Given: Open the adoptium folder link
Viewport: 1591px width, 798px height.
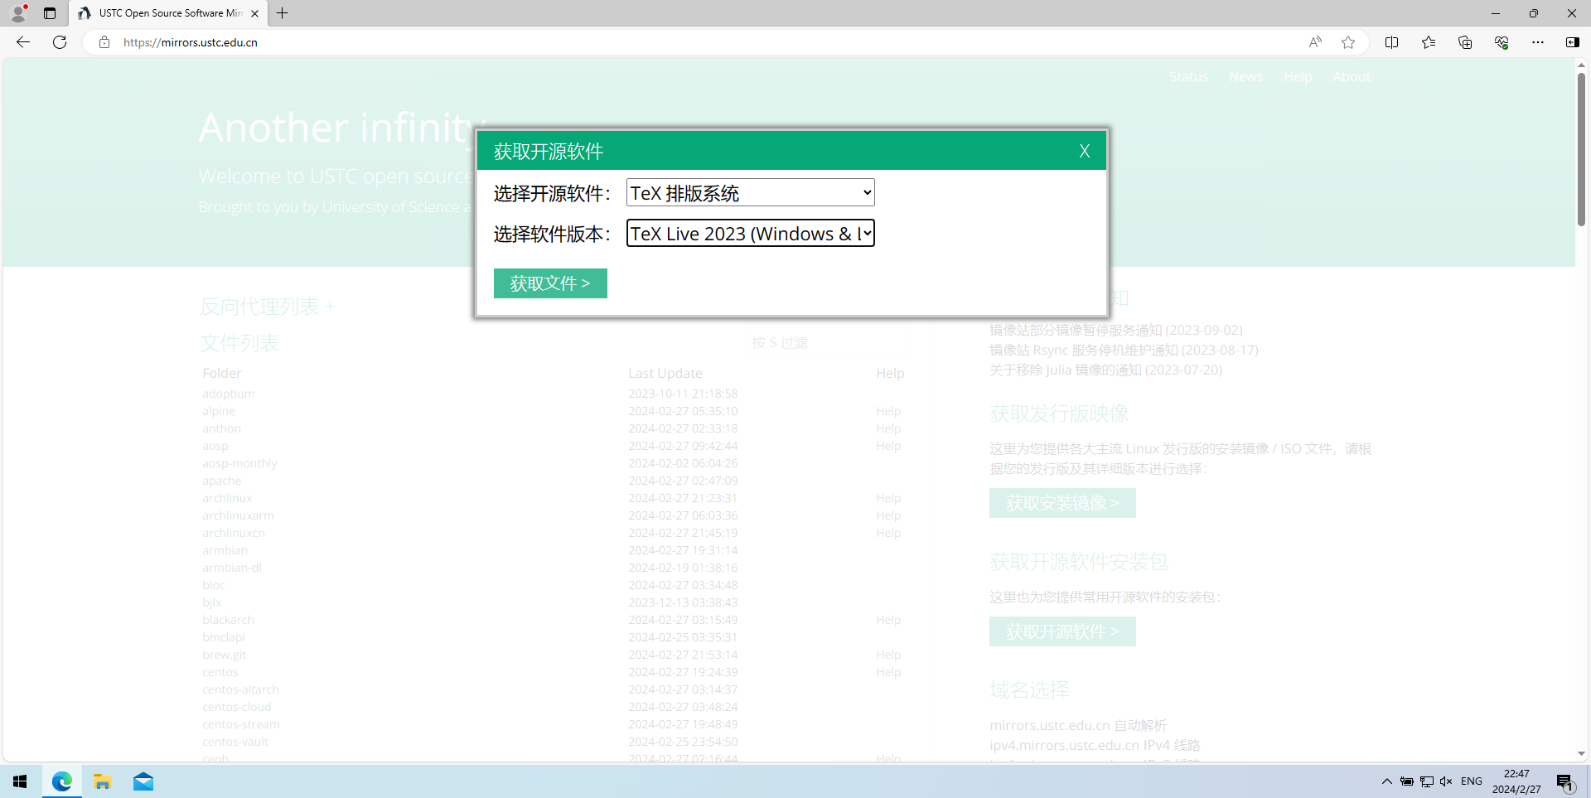Looking at the screenshot, I should [x=228, y=394].
